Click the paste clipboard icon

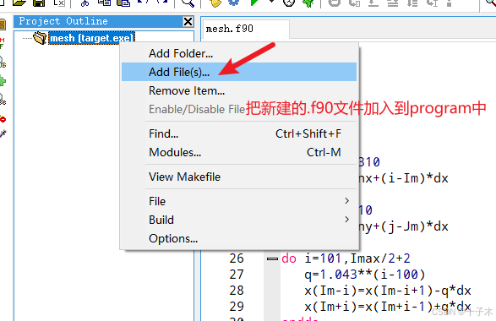pos(123,3)
